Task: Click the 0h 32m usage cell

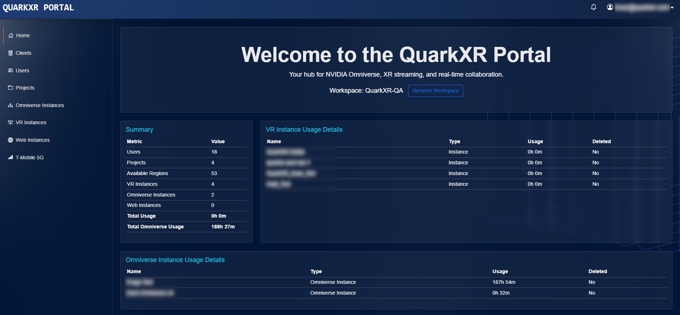Action: [x=501, y=293]
